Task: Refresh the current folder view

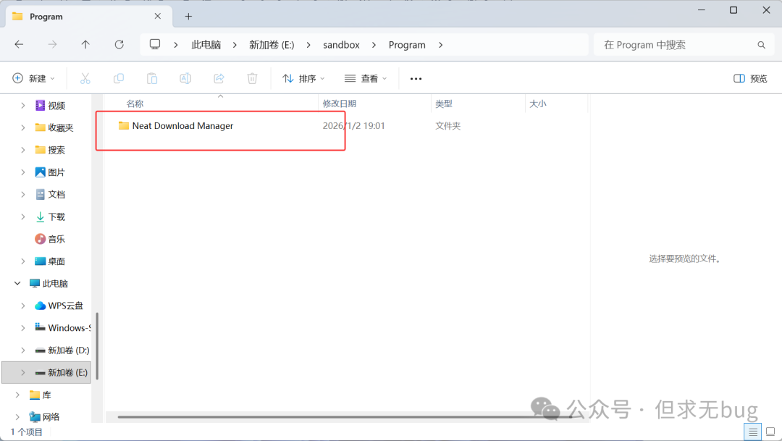Action: pos(119,45)
